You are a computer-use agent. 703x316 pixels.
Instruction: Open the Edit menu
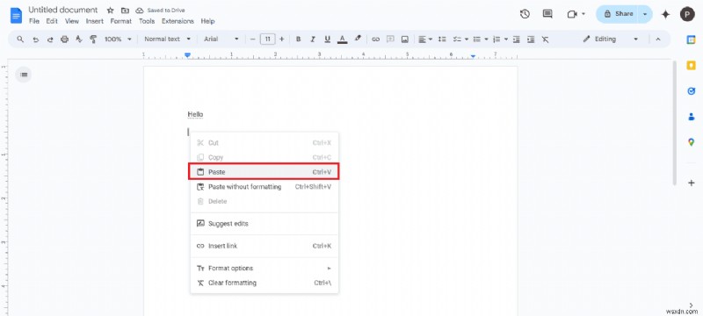click(x=52, y=21)
